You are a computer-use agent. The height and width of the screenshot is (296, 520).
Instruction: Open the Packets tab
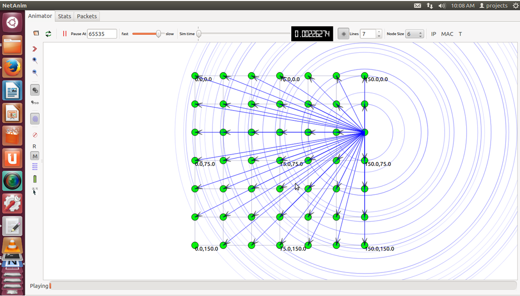[86, 16]
